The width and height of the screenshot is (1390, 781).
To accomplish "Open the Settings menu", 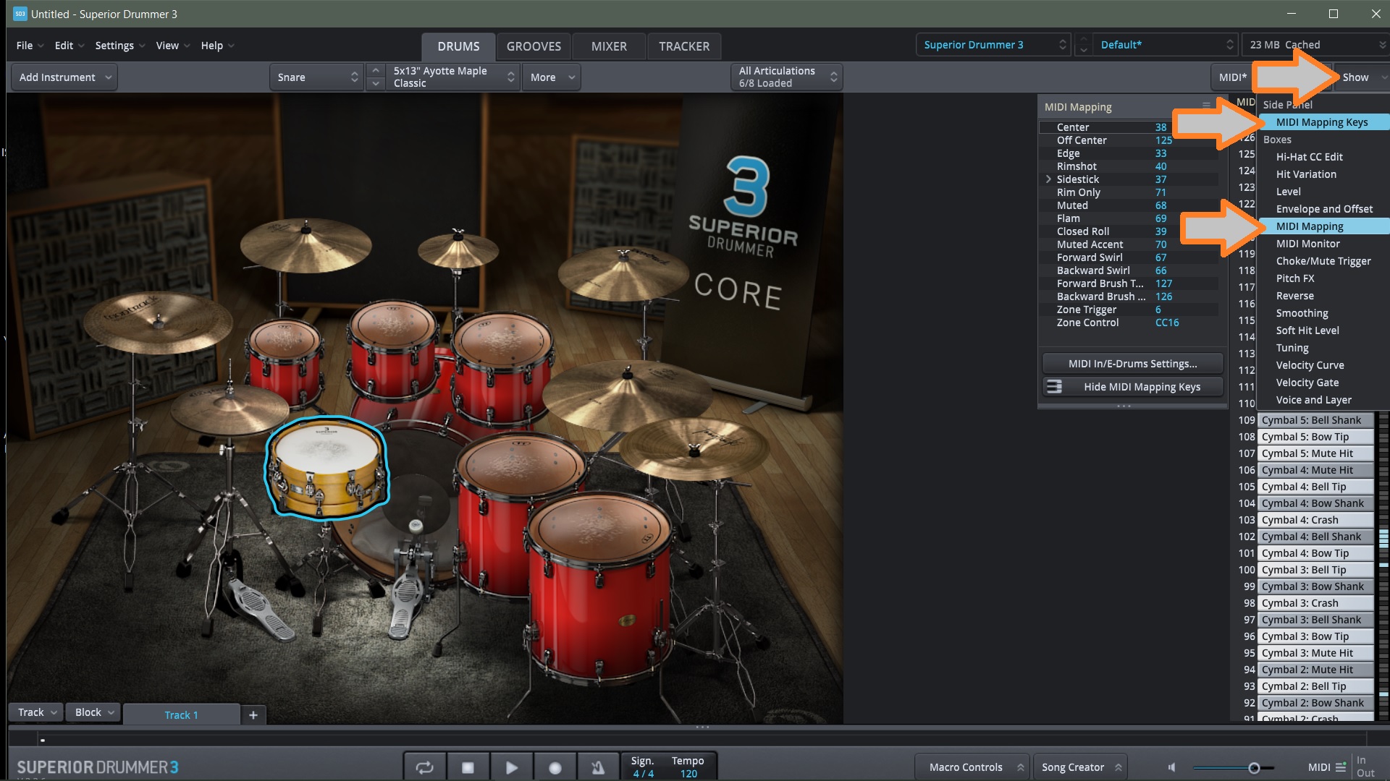I will [119, 46].
